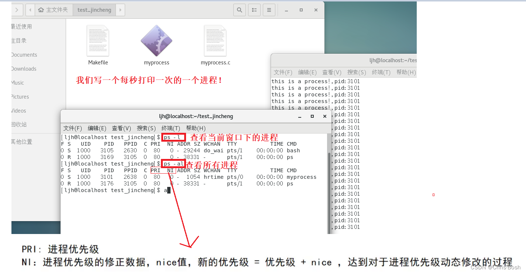Open 终端(T) menu in front terminal

171,128
